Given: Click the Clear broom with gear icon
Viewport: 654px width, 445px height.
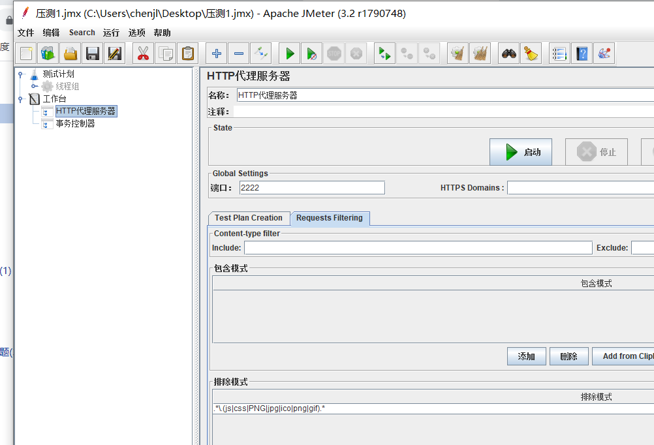Looking at the screenshot, I should [x=458, y=54].
